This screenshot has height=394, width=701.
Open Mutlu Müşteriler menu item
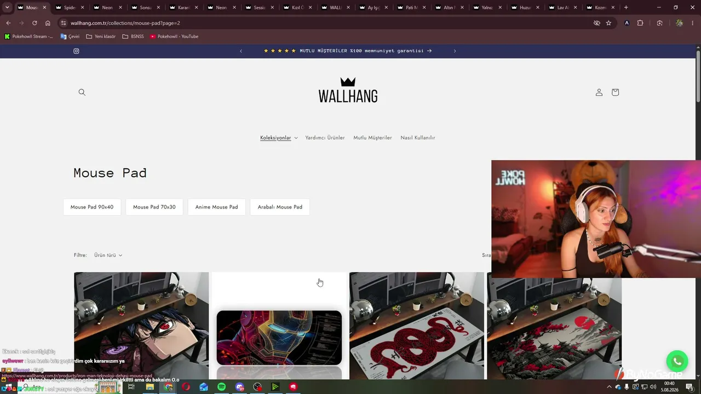tap(372, 138)
